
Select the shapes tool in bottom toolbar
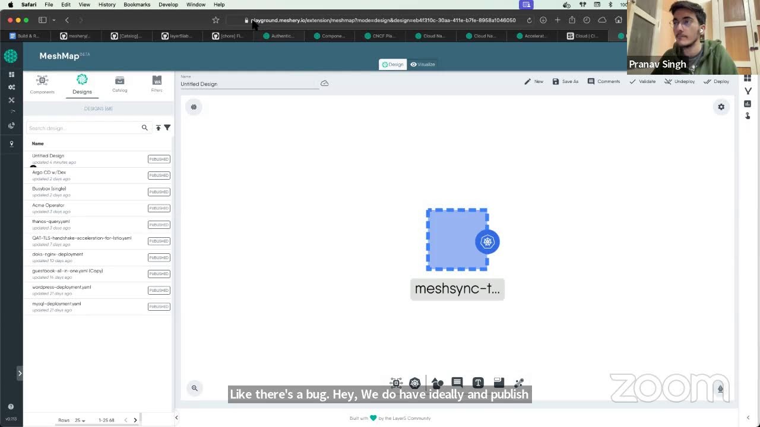(438, 383)
